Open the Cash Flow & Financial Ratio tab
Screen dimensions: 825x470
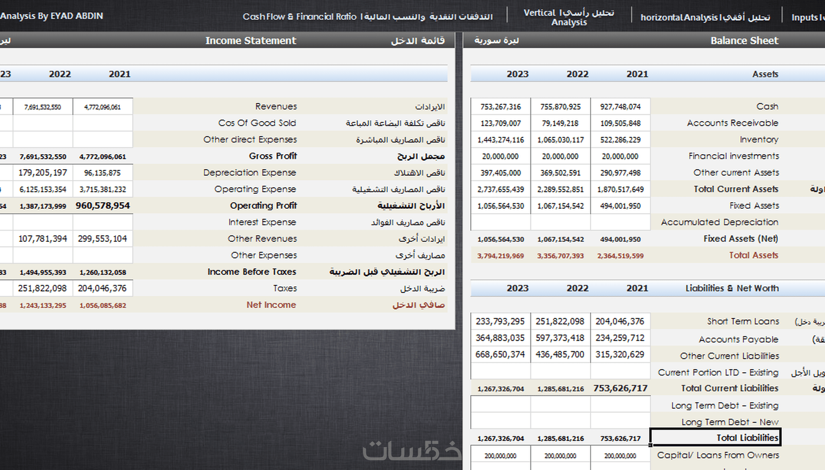pos(367,16)
